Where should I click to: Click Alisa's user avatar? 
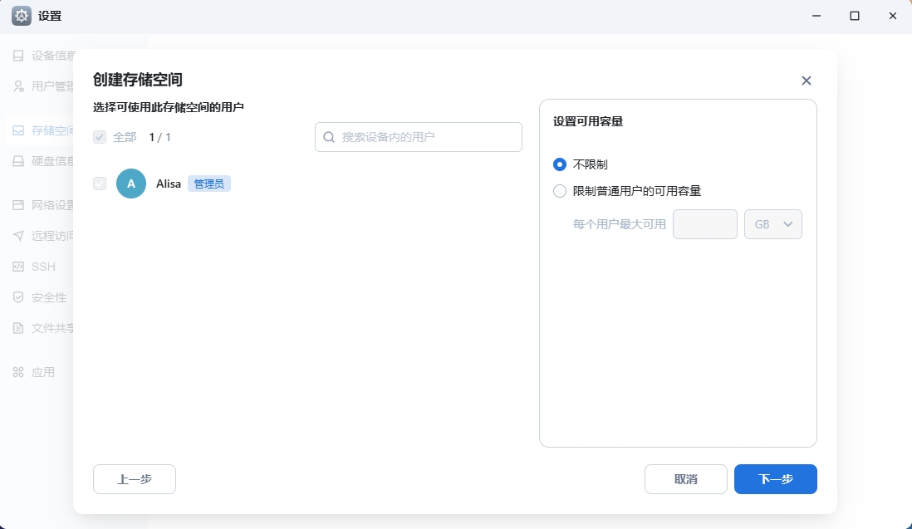(x=131, y=184)
